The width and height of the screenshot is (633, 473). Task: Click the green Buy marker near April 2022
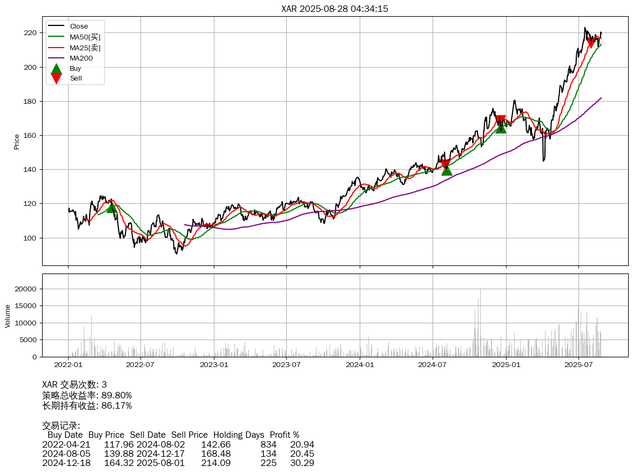pos(112,208)
